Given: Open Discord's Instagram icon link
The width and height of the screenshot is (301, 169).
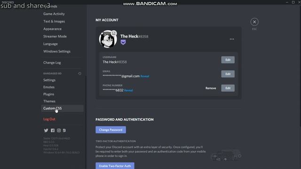Looking at the screenshot, I should 59,131.
